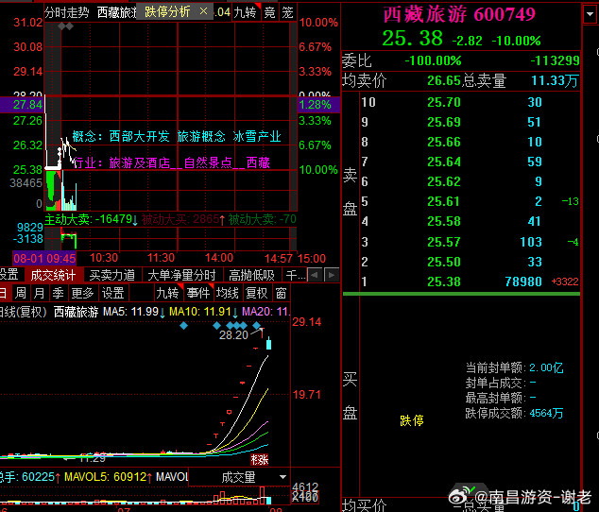Click the 总卖量 11.33万 value

pos(555,80)
